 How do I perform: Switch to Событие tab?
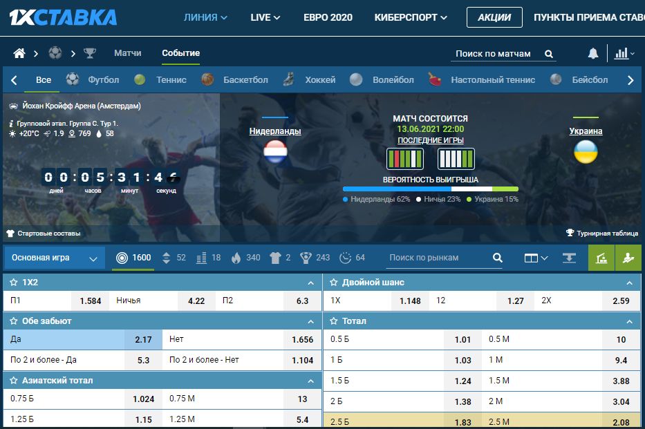[x=180, y=53]
